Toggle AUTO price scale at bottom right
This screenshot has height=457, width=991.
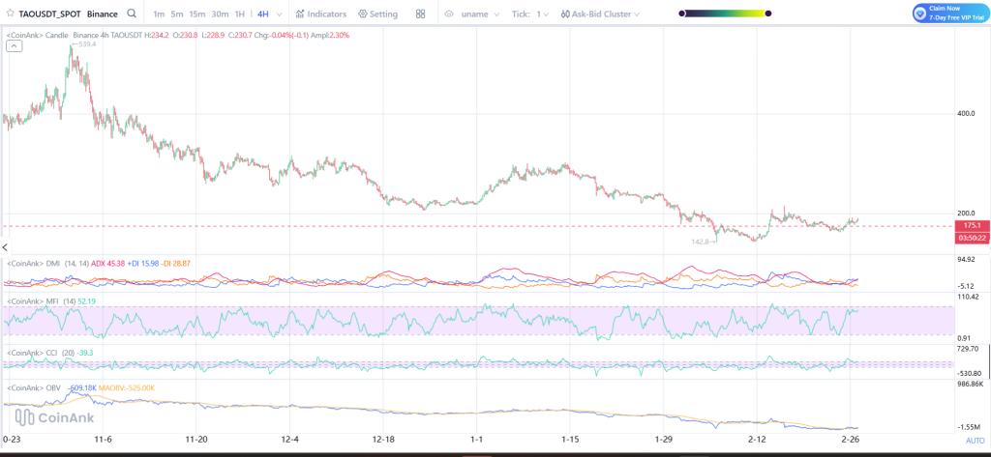point(975,440)
